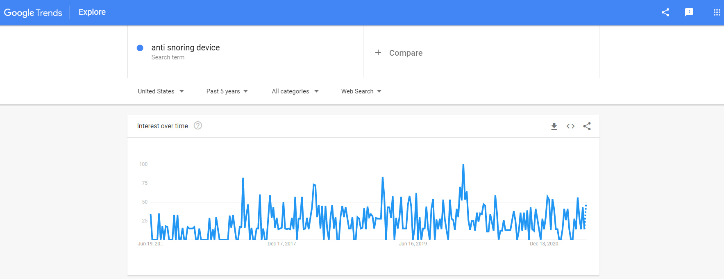Click the Explore menu item
724x279 pixels.
coord(92,12)
